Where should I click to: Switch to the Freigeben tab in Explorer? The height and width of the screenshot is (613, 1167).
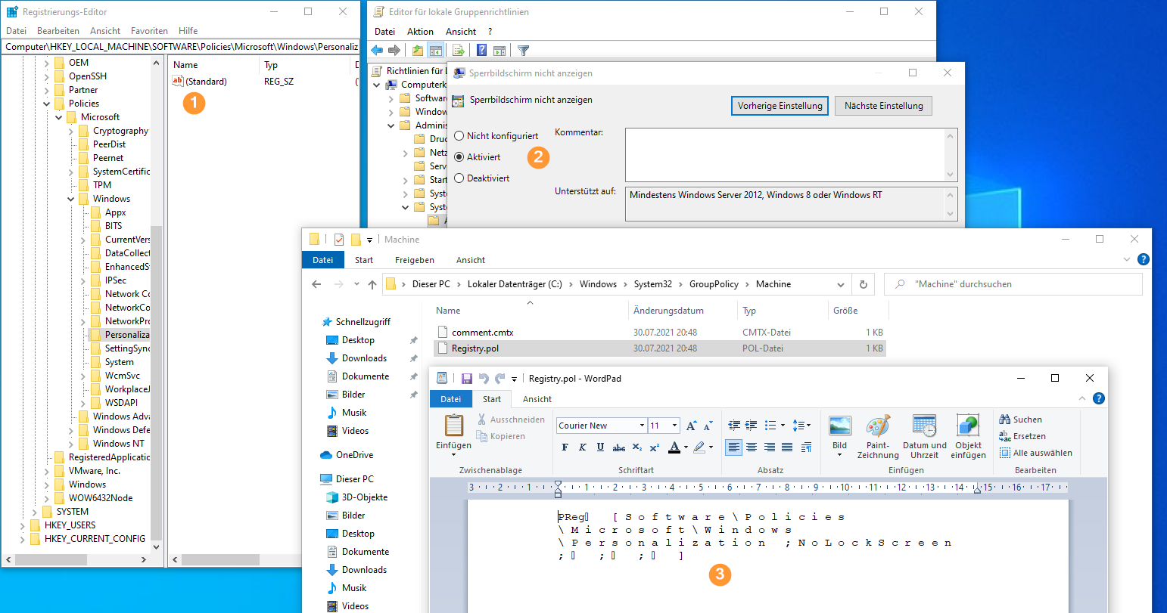pyautogui.click(x=415, y=260)
